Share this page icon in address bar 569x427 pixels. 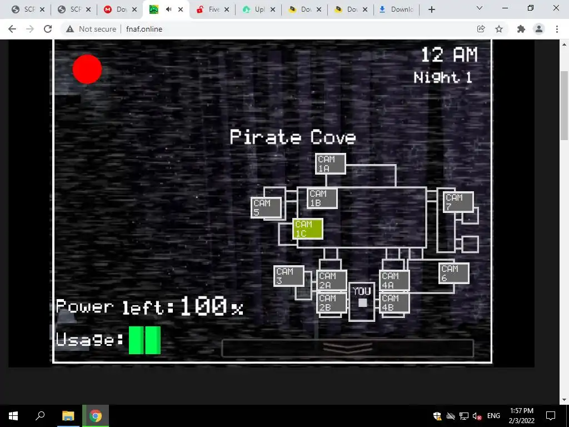(481, 29)
